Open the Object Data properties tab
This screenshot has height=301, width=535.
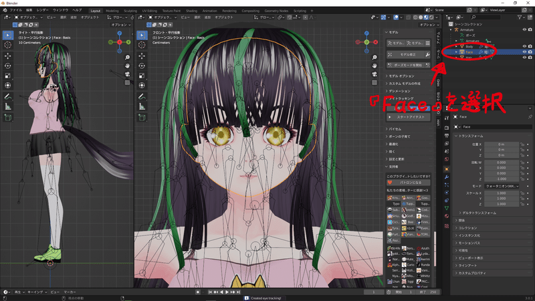point(447,208)
